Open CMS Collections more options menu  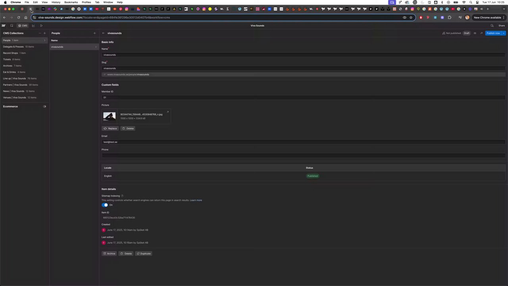(x=40, y=33)
